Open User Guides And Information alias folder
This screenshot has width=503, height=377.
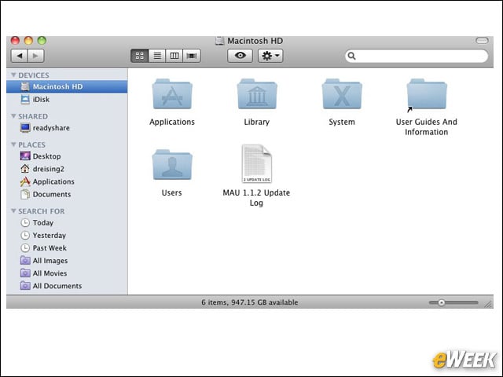pyautogui.click(x=427, y=94)
